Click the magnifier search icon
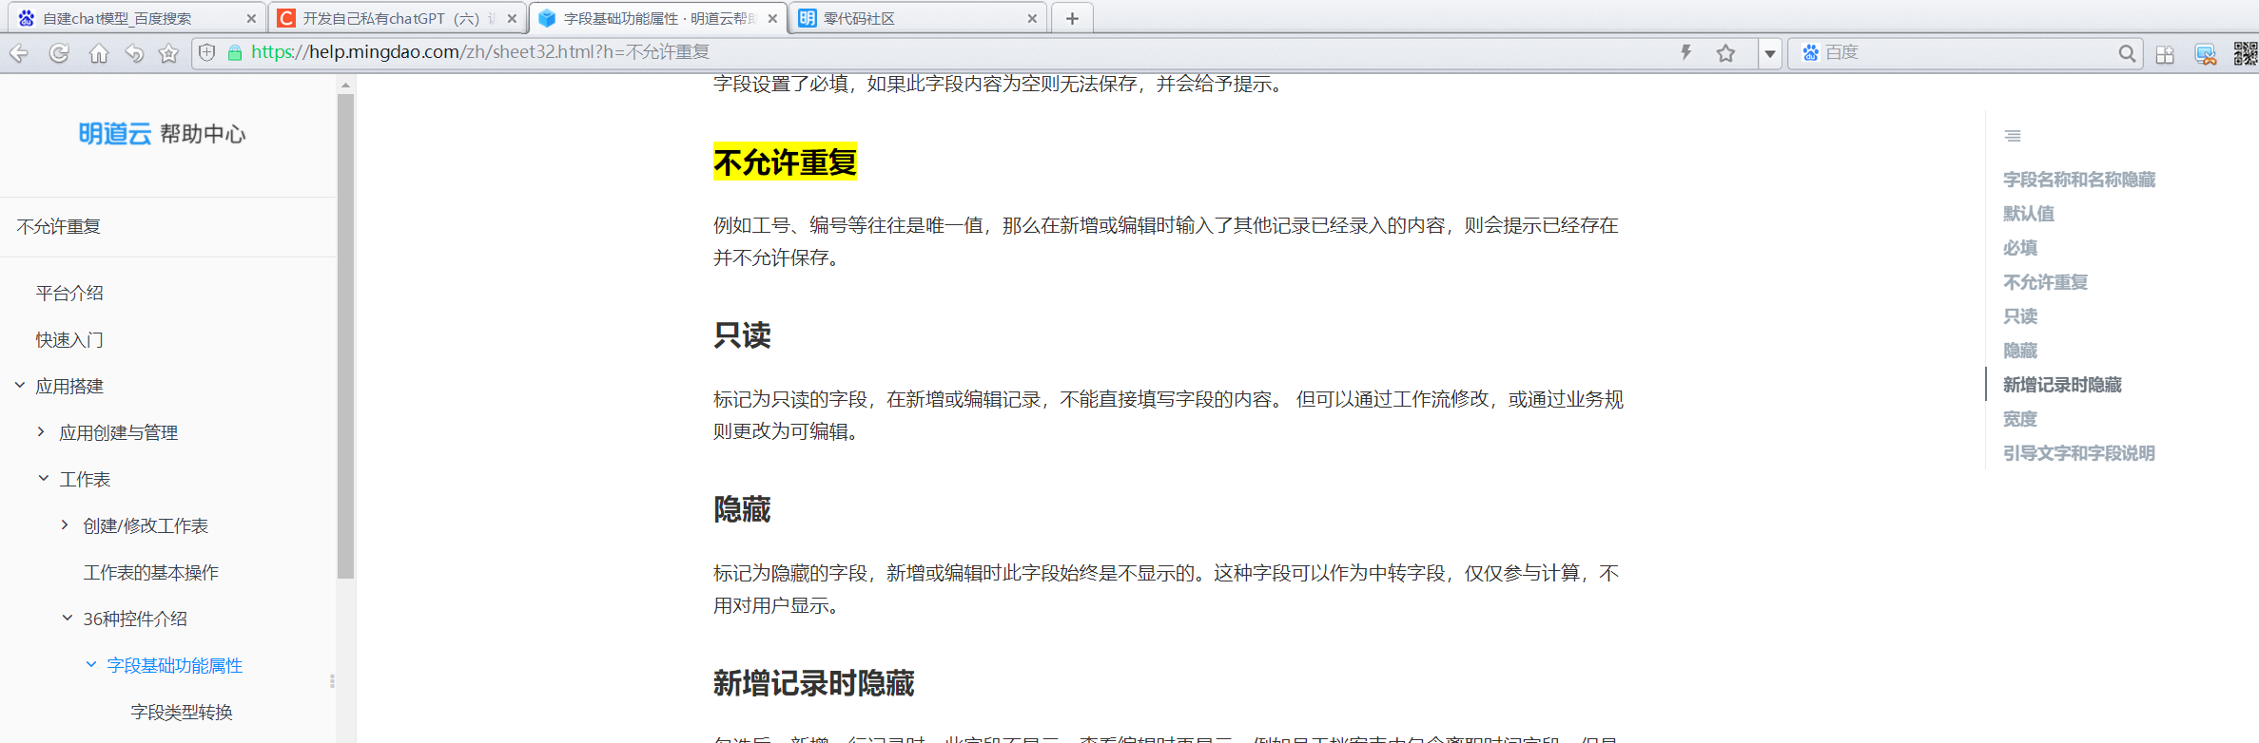 (2127, 53)
